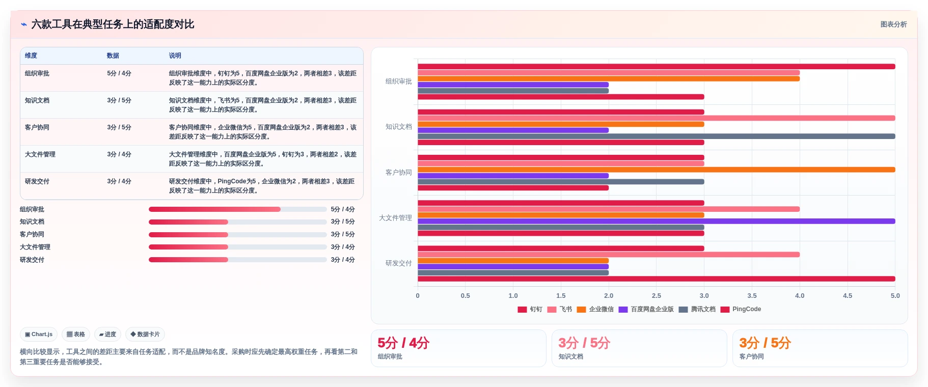
Task: Click the summary paragraph starting 横向比较显示
Action: tap(188, 357)
